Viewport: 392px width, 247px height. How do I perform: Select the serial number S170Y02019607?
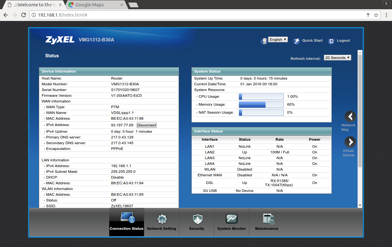pos(125,90)
